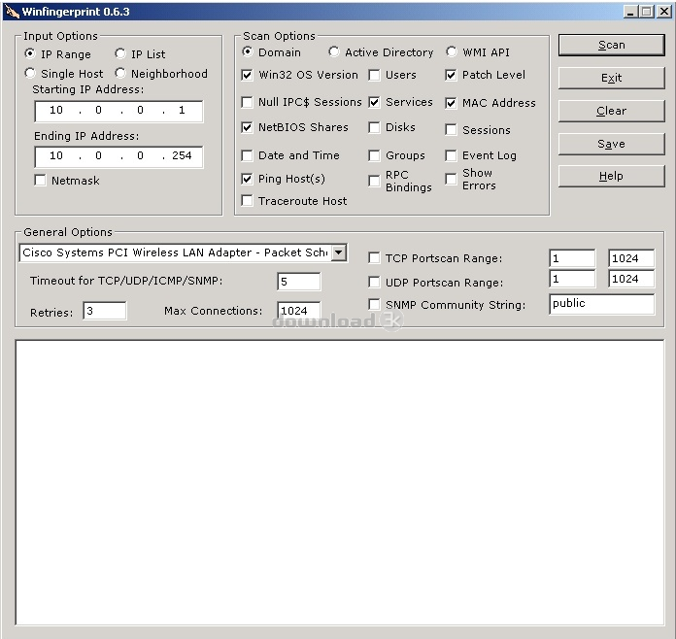
Task: Click the Max Connections field
Action: point(299,310)
